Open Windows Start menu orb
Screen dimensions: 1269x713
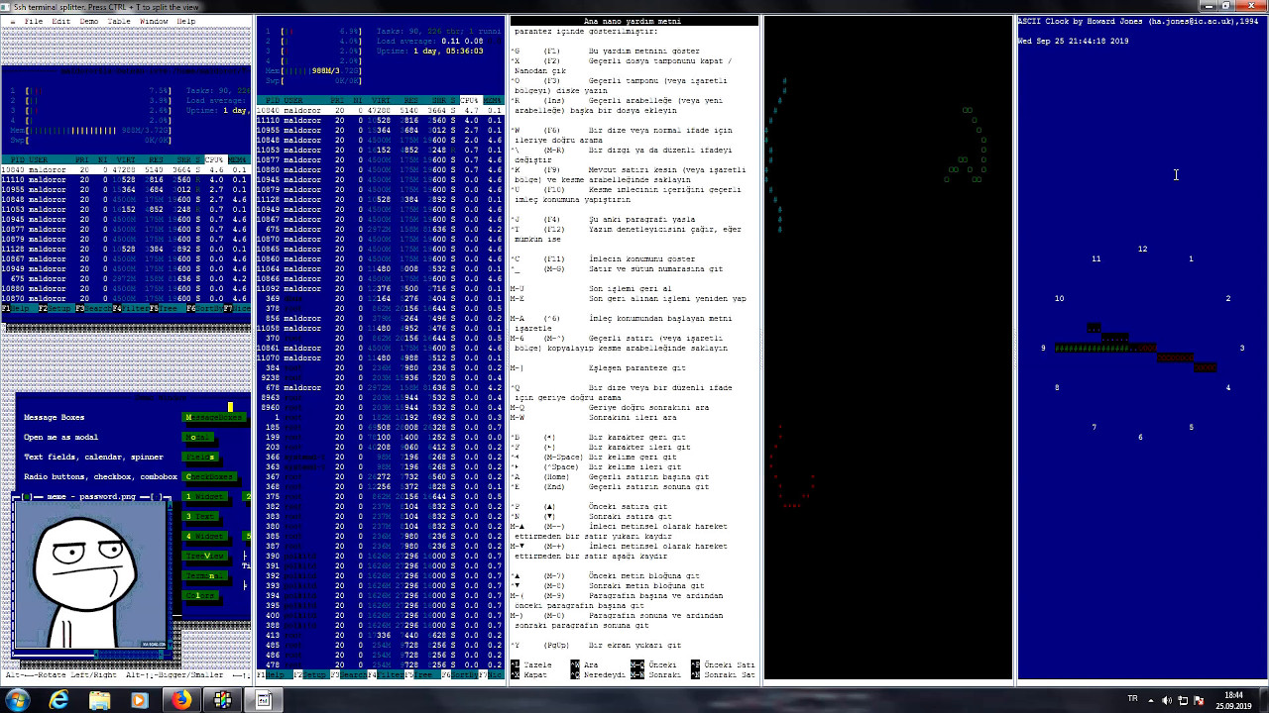tap(18, 700)
